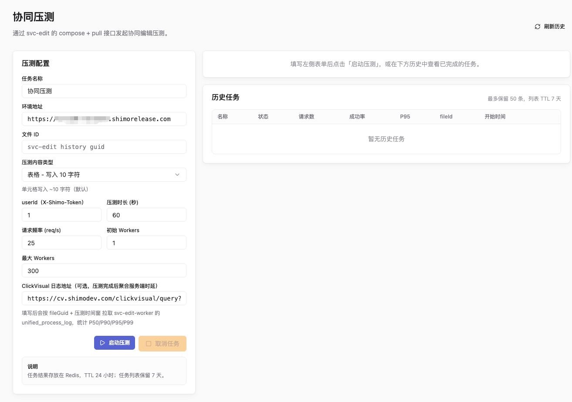Click the stop square icon on 取消任务

pyautogui.click(x=149, y=344)
